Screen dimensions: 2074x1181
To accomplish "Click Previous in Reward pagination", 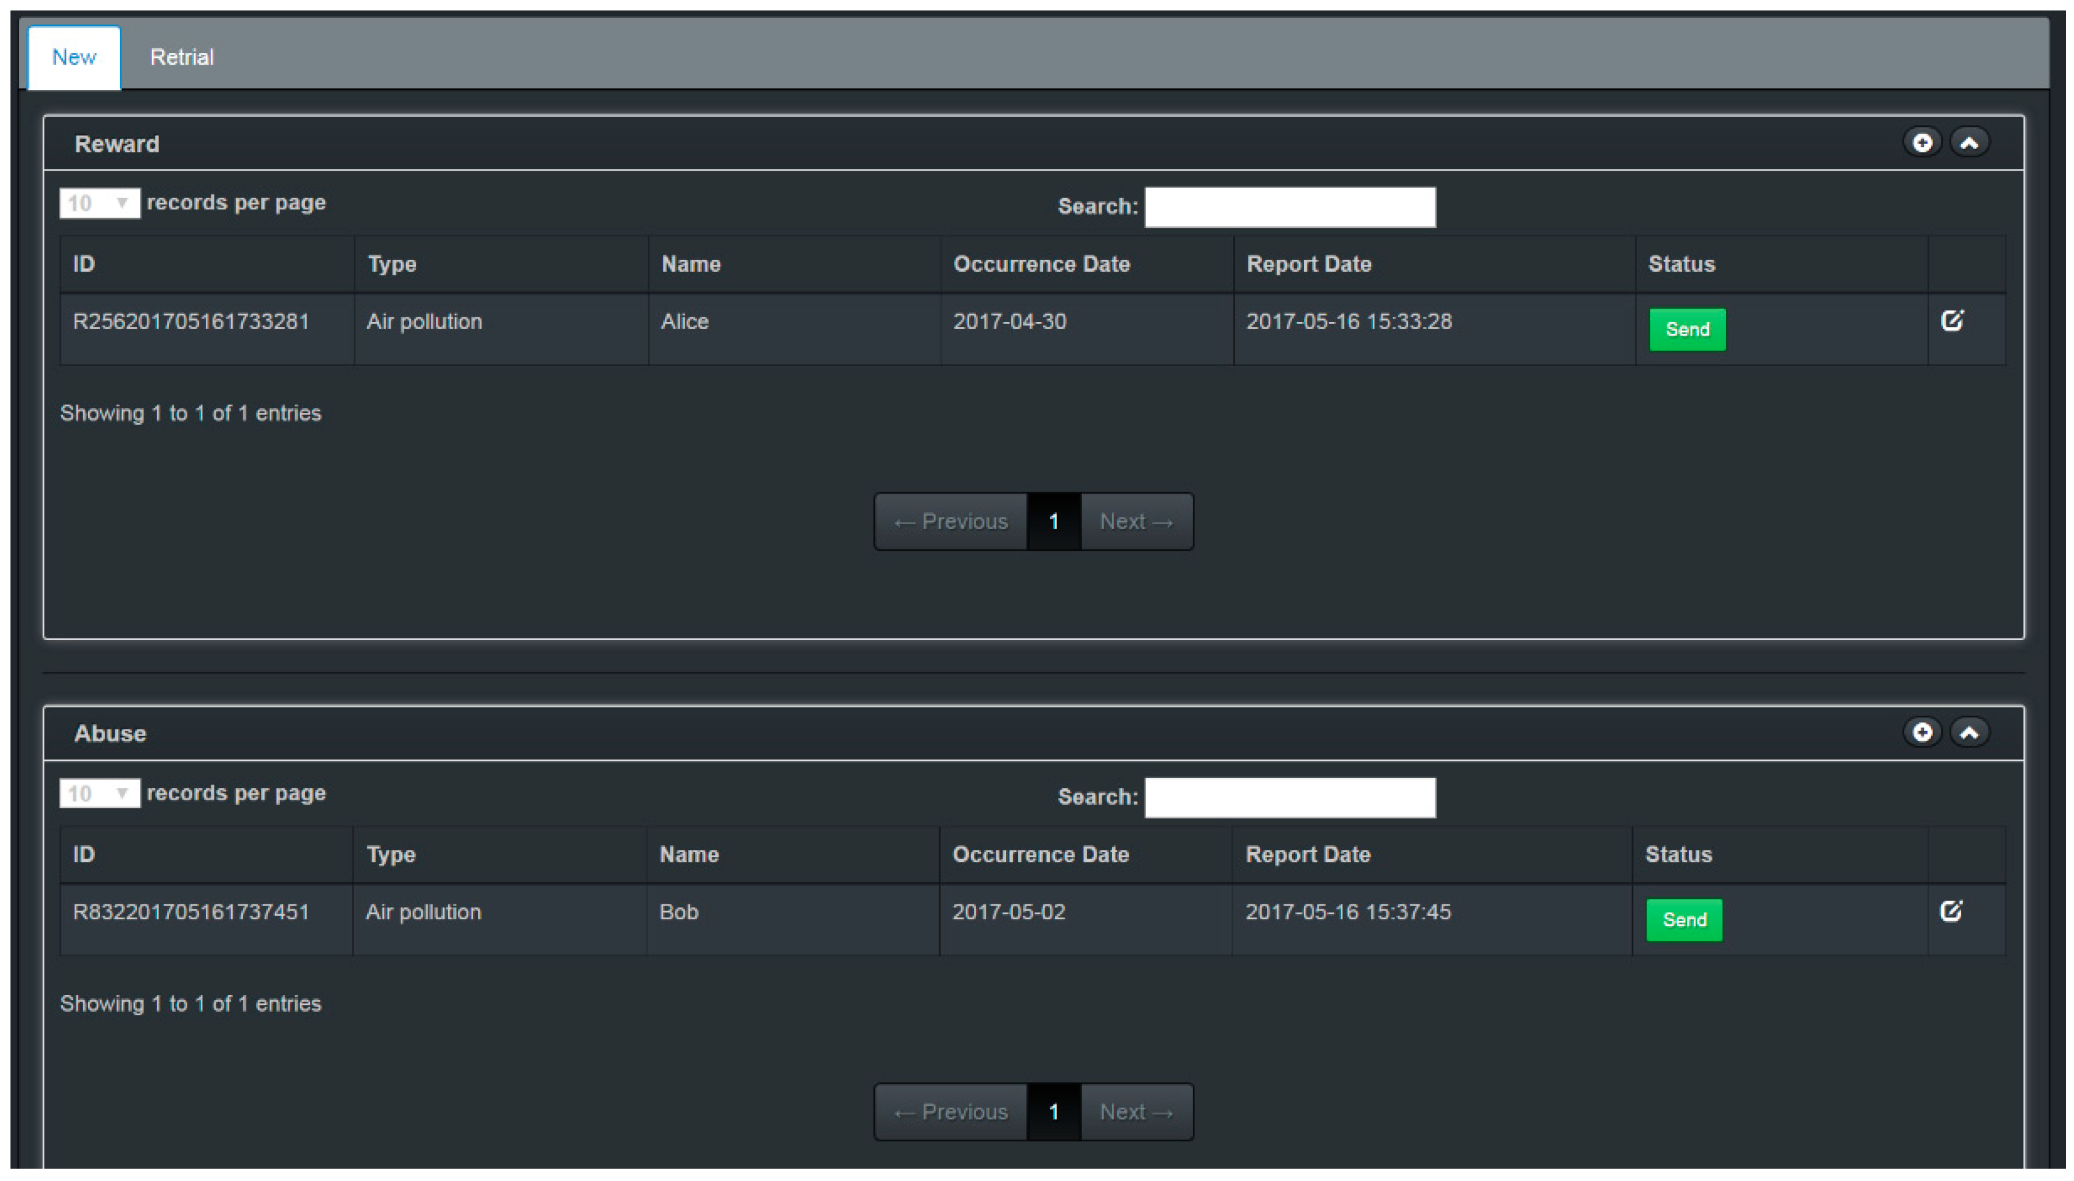I will 951,522.
